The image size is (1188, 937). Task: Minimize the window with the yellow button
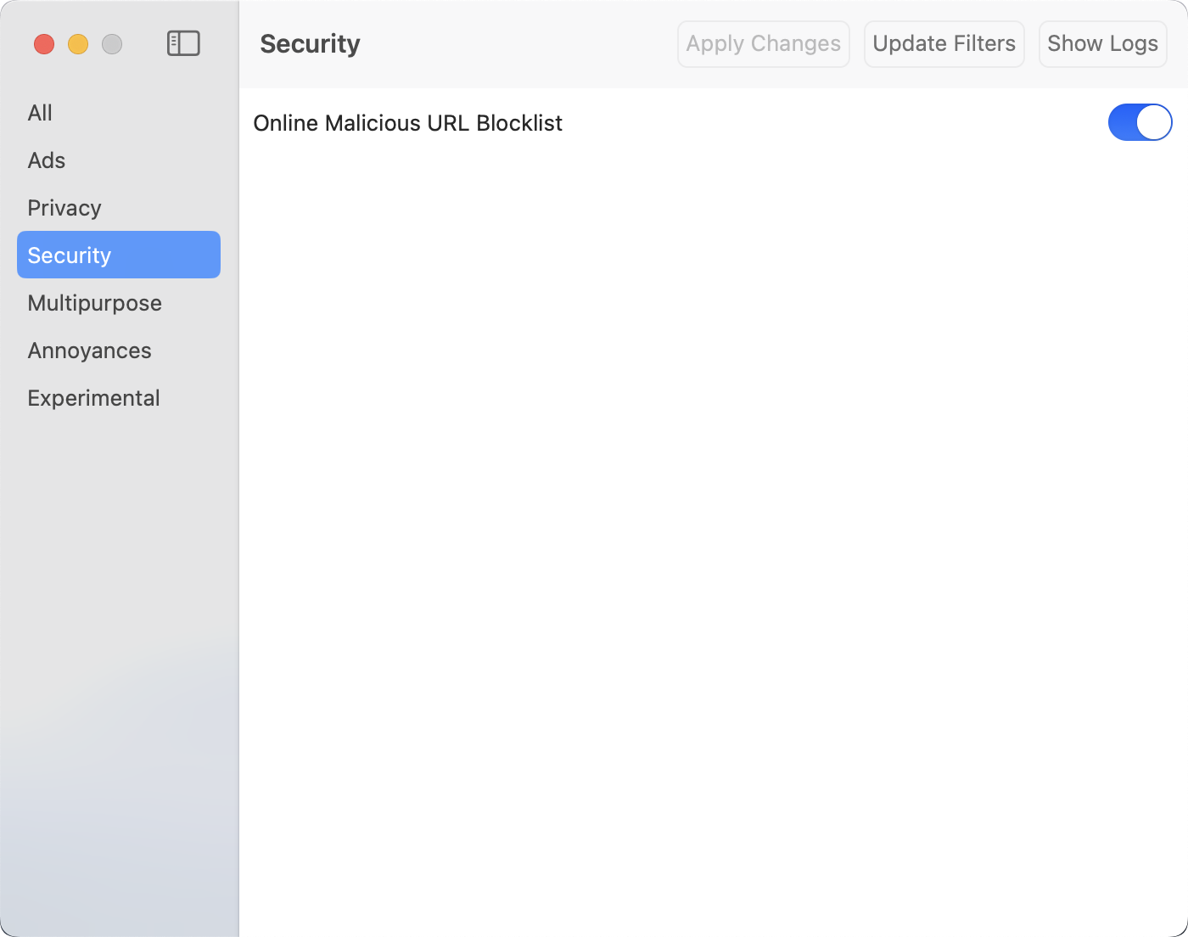coord(78,44)
